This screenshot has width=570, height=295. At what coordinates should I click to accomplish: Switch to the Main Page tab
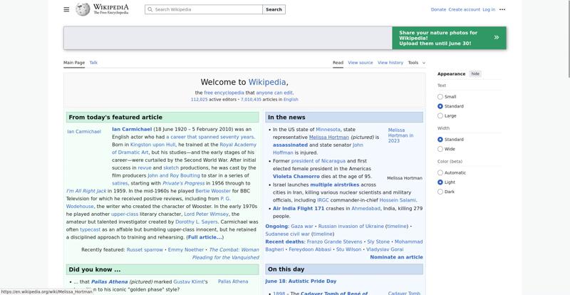(74, 63)
